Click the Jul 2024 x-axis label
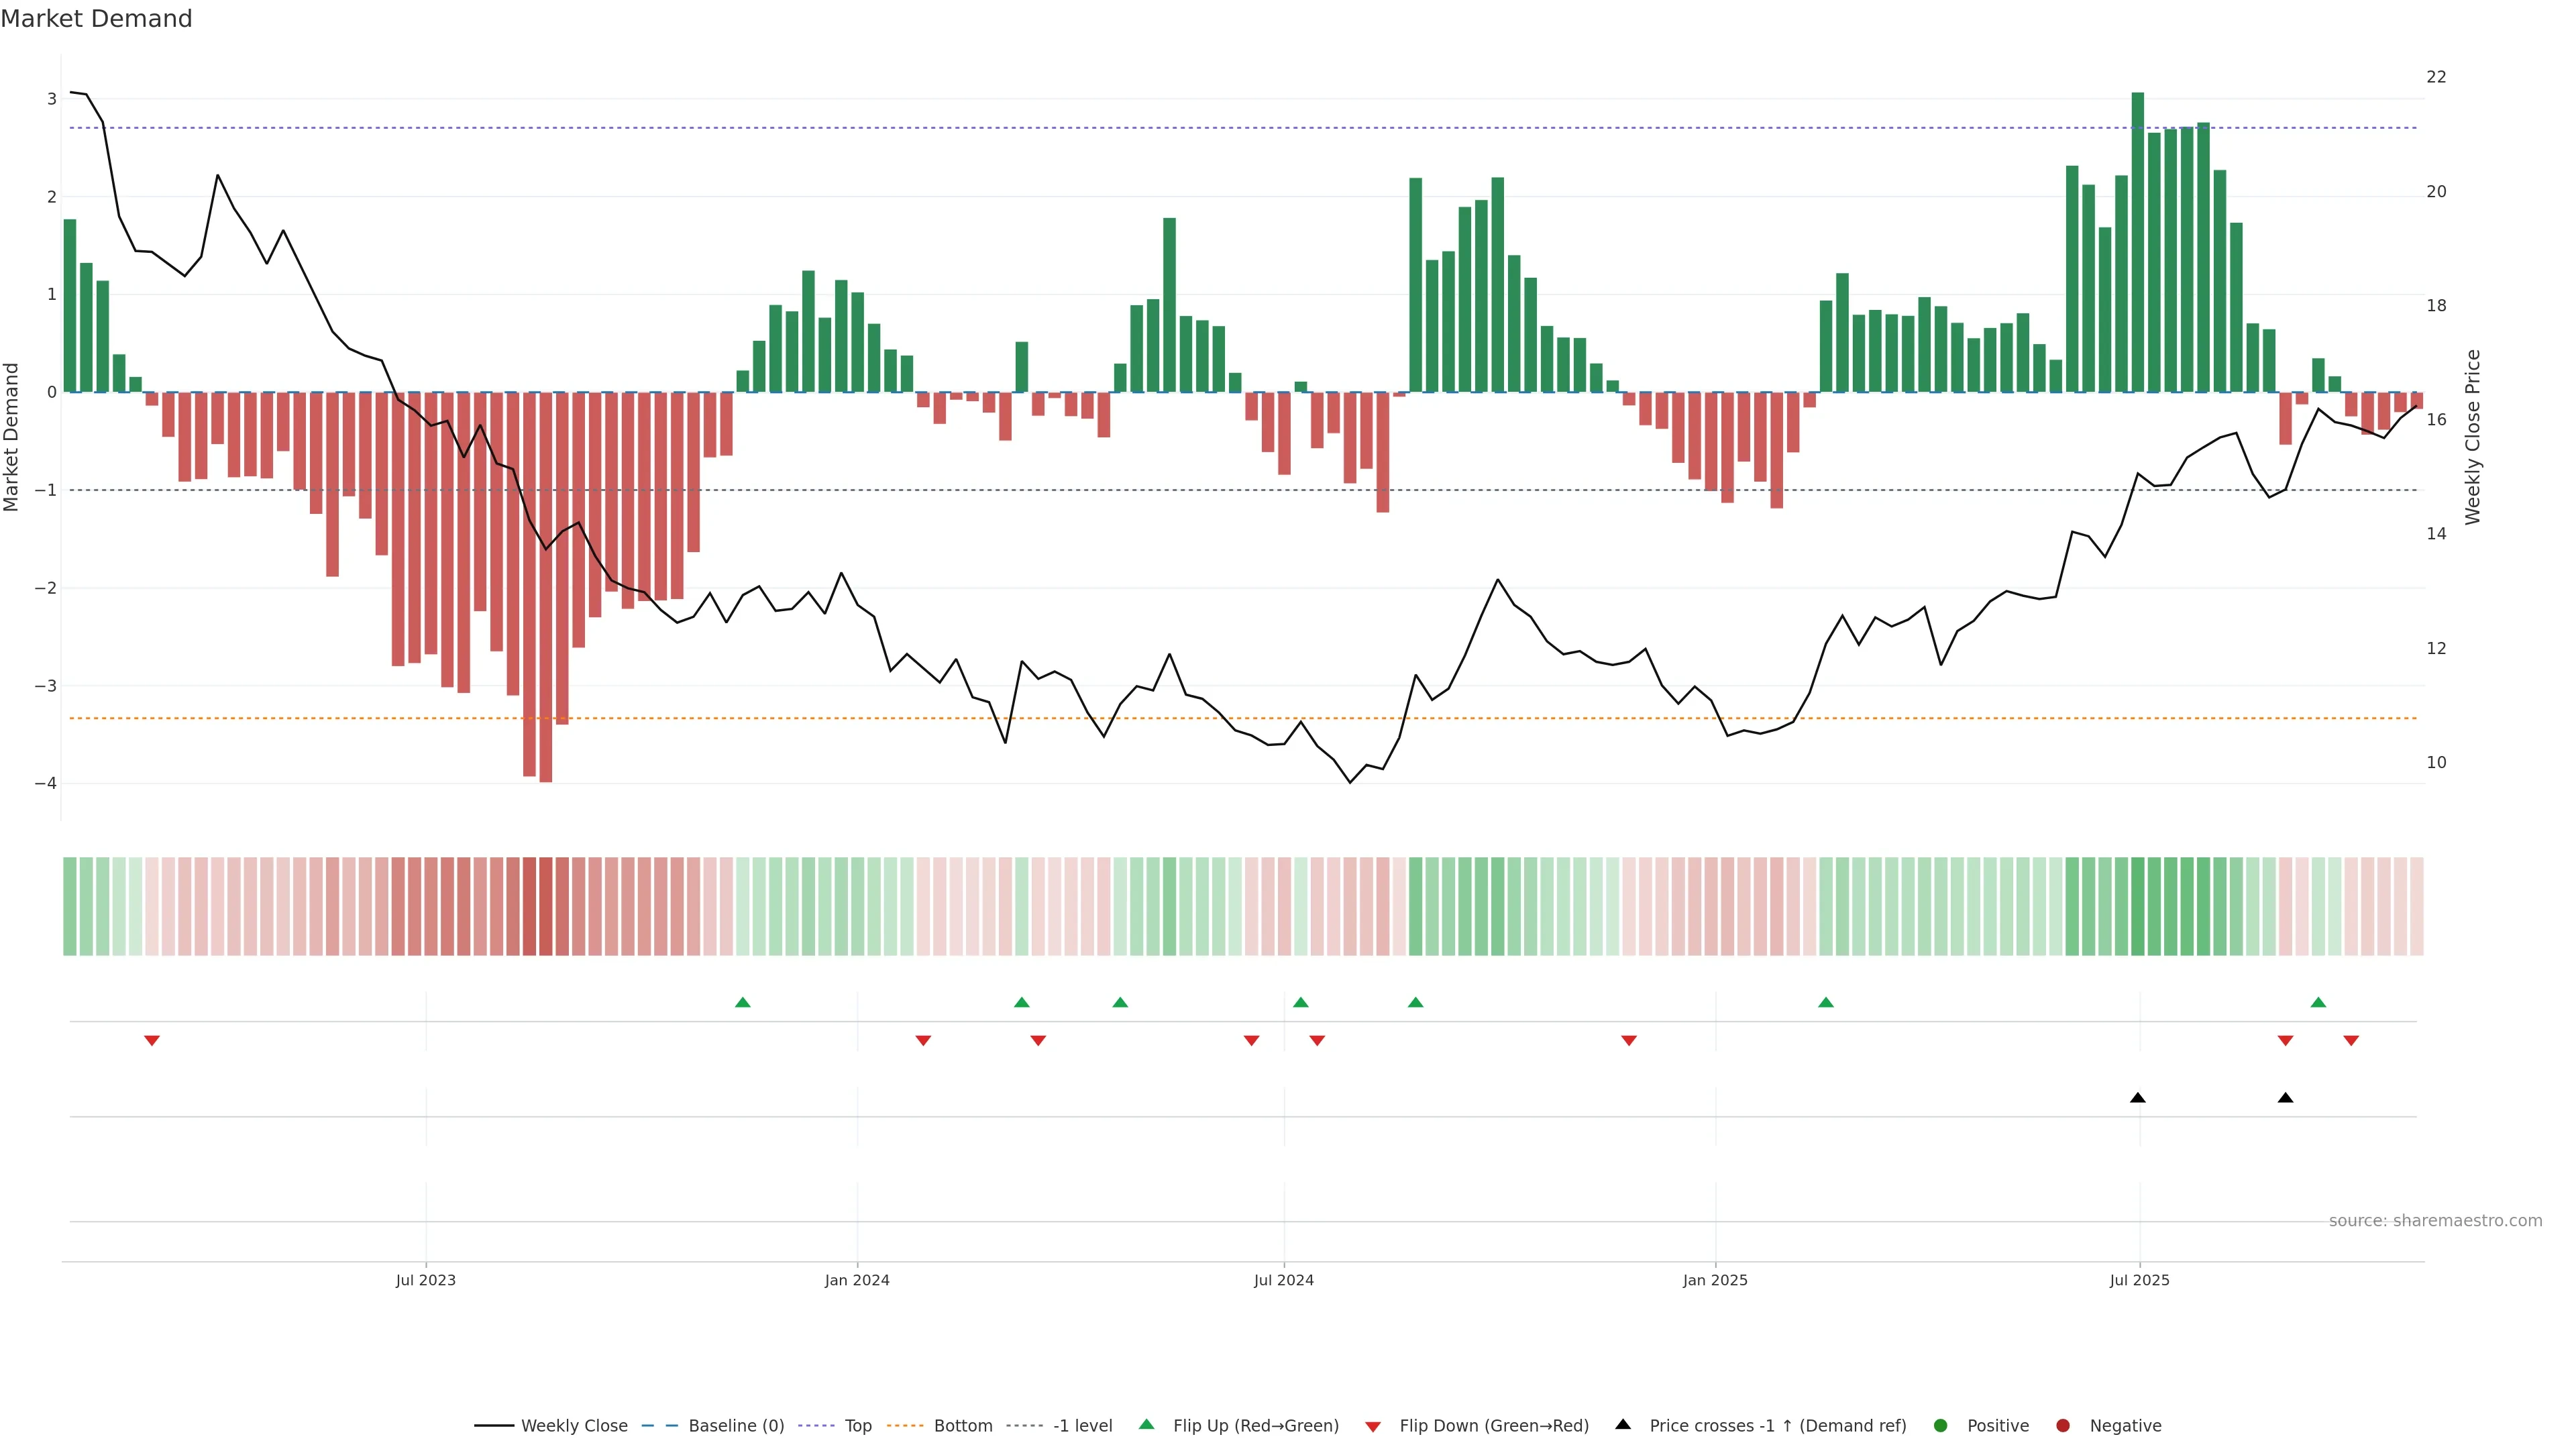This screenshot has width=2576, height=1449. 1283,1280
